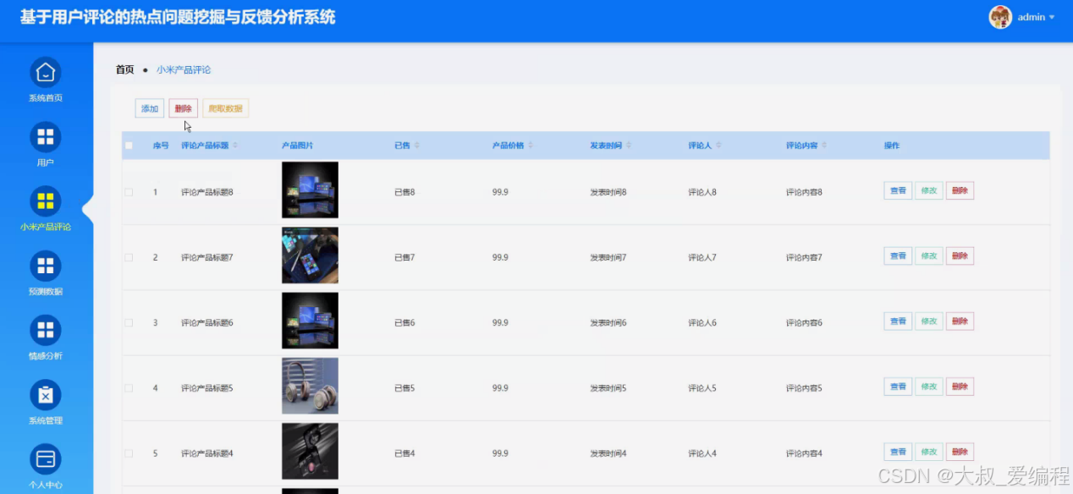Screen dimensions: 1073x494
Task: Check the checkbox for row 3
Action: 129,322
